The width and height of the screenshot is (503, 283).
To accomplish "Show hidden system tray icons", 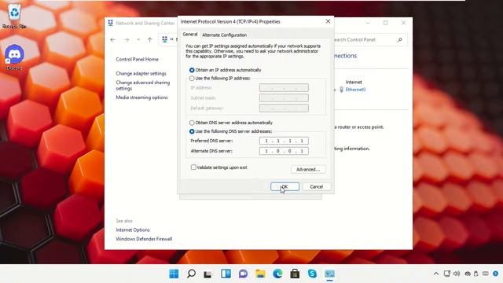I will tap(436, 274).
